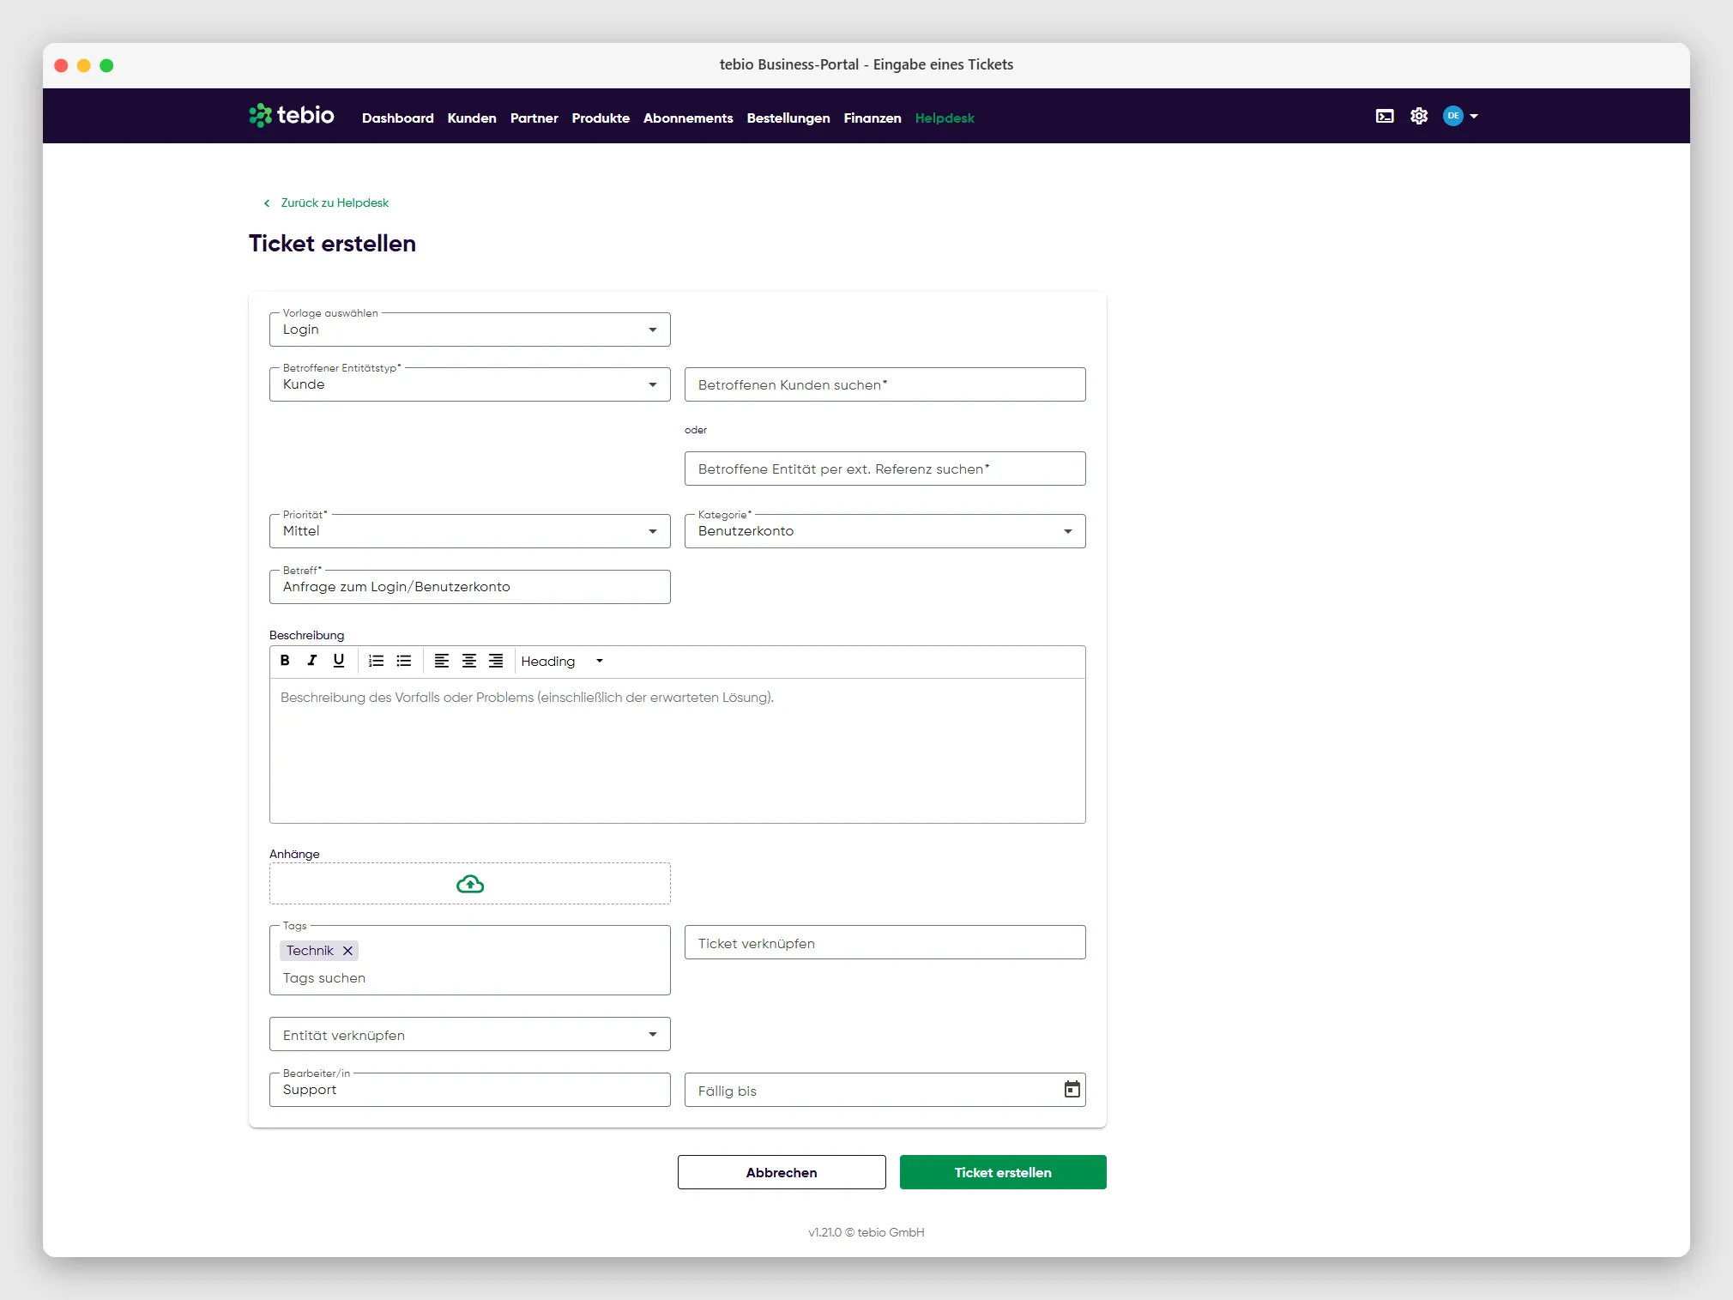Click the Abbrechen button
The height and width of the screenshot is (1300, 1733).
coord(782,1172)
